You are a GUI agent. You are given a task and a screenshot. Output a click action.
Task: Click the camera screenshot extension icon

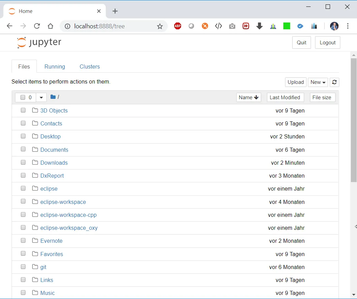pyautogui.click(x=232, y=26)
